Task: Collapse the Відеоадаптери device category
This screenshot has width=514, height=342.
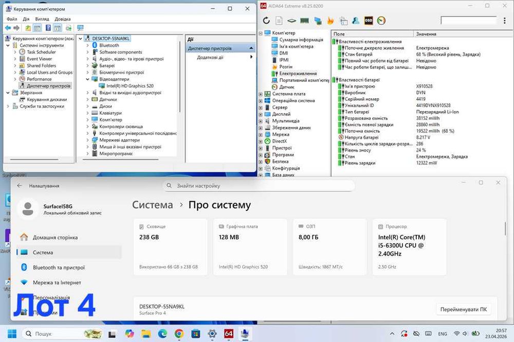Action: pos(87,79)
